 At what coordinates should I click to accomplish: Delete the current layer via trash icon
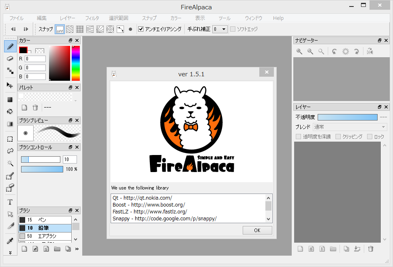tap(371, 249)
